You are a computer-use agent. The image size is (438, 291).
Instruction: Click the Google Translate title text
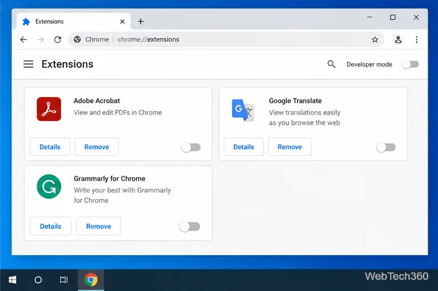pyautogui.click(x=295, y=100)
